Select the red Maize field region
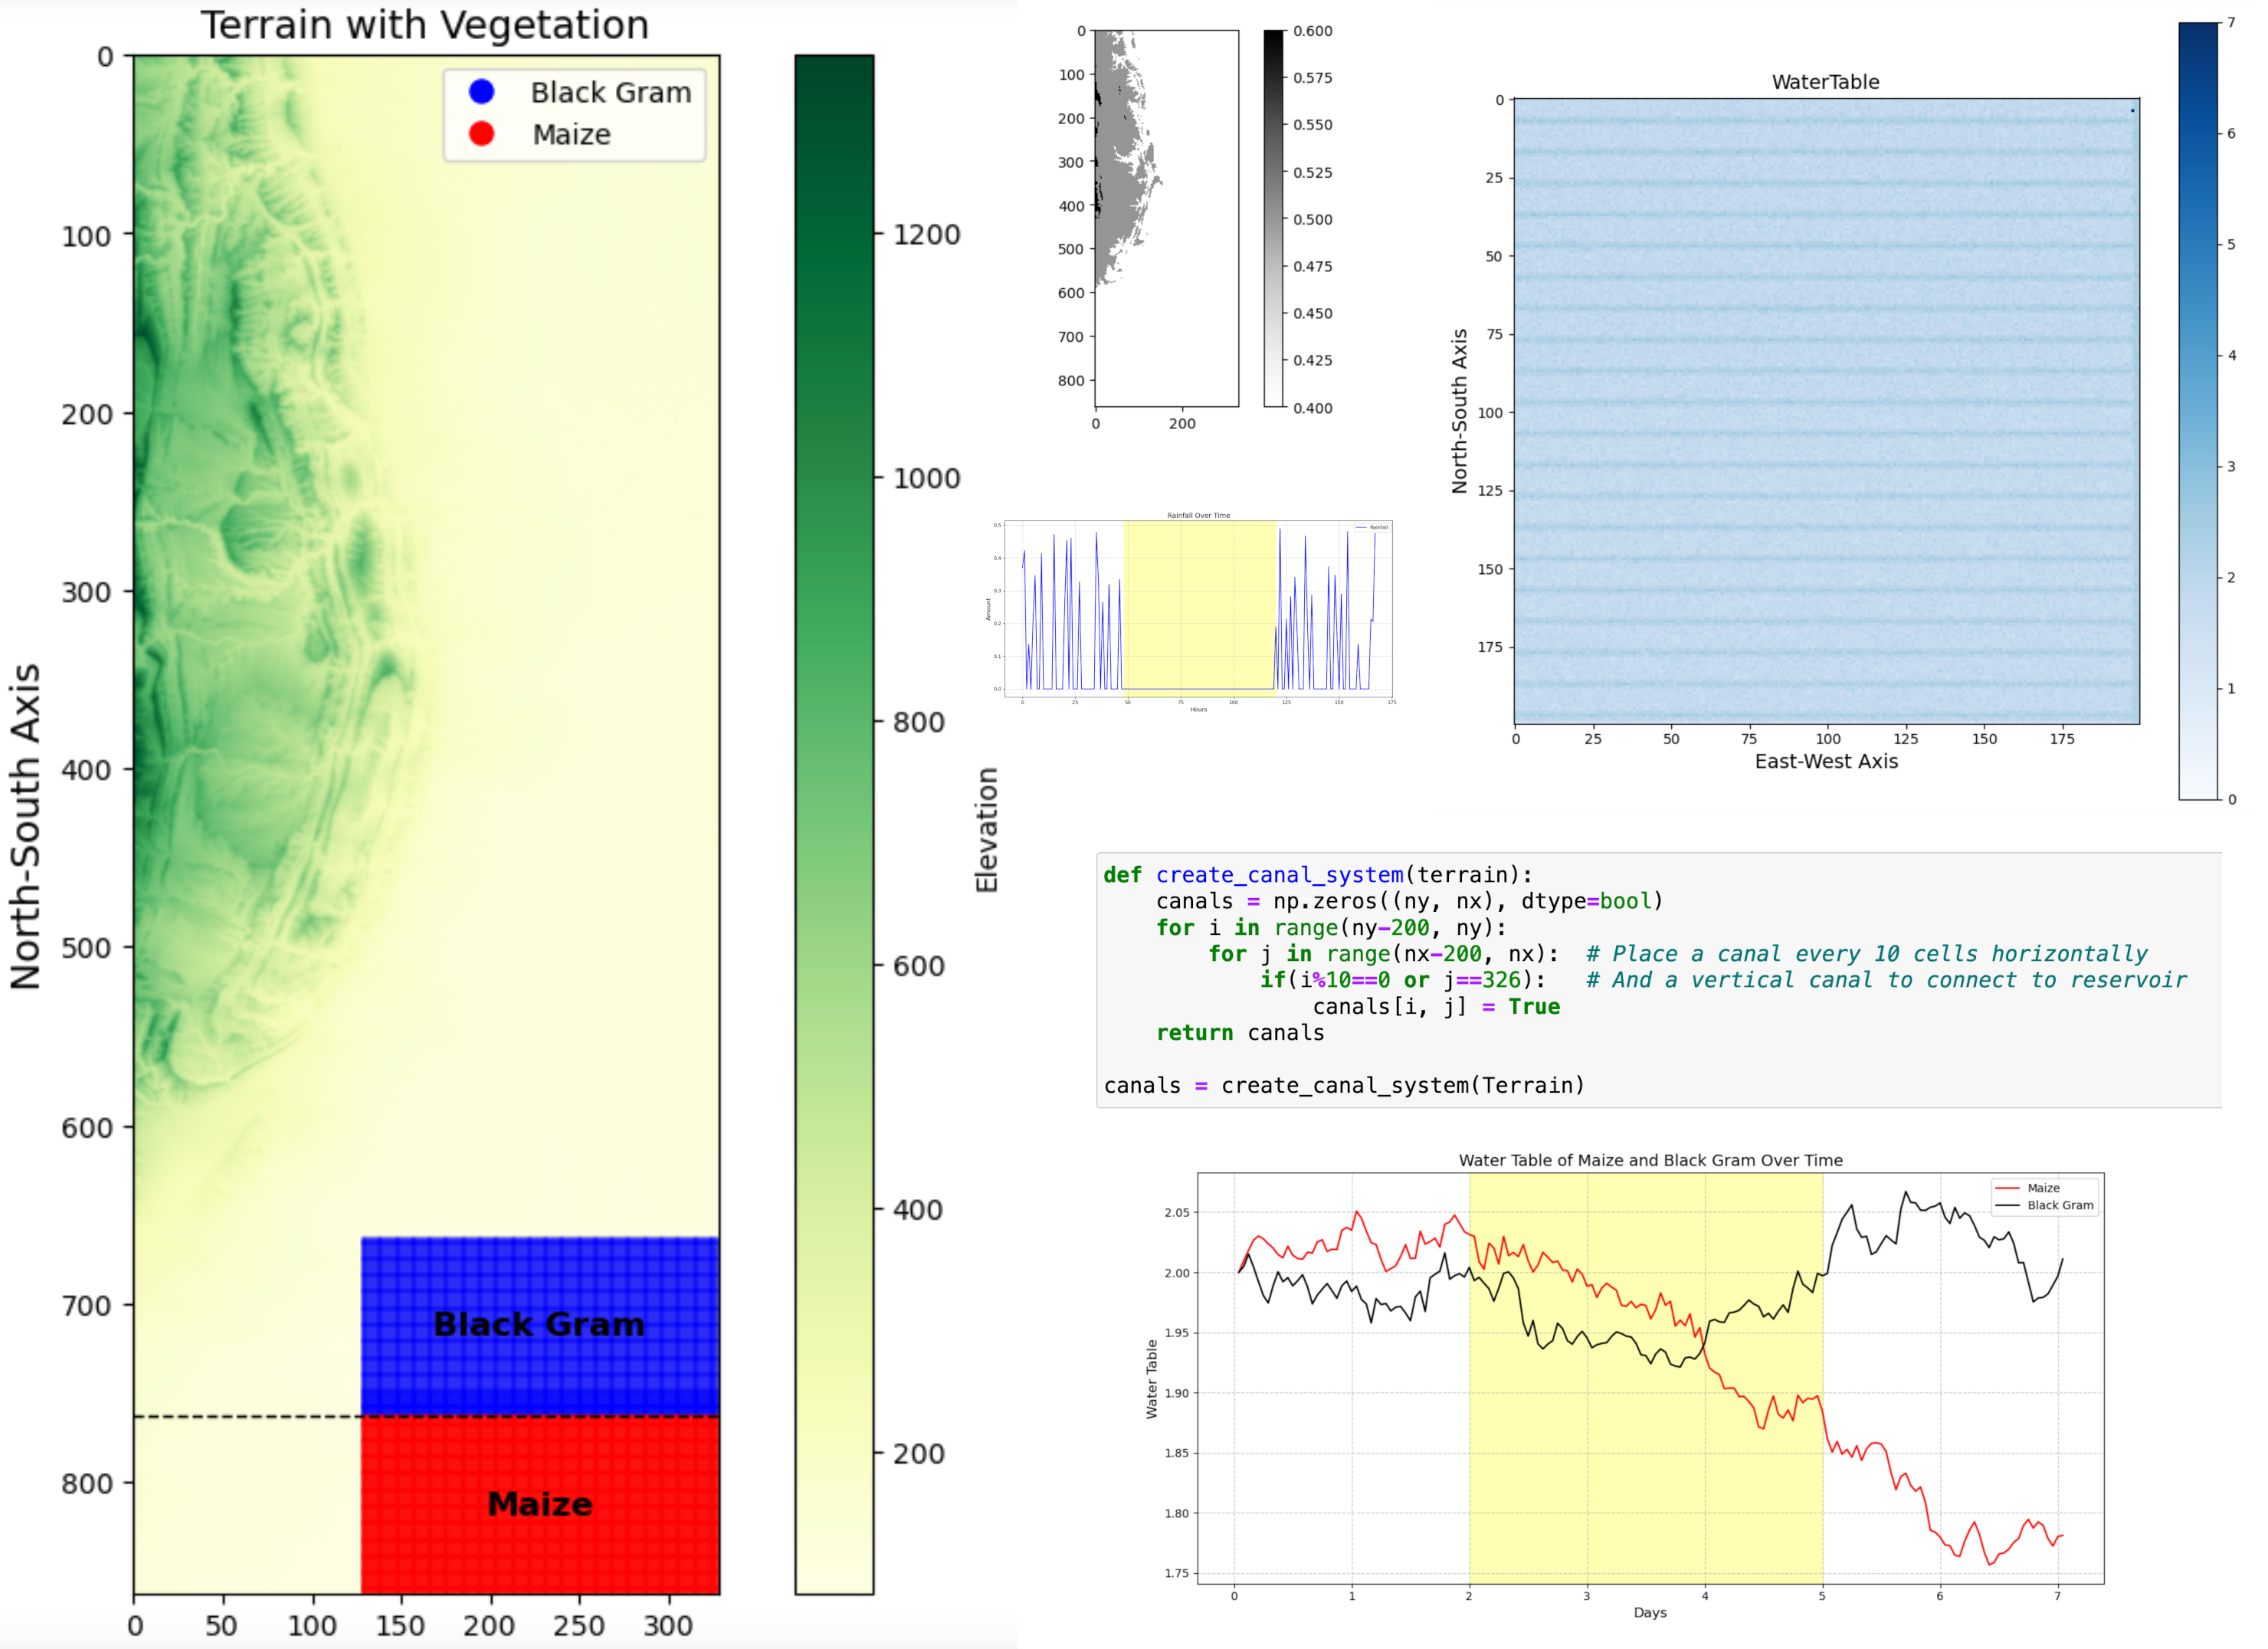 [540, 1505]
